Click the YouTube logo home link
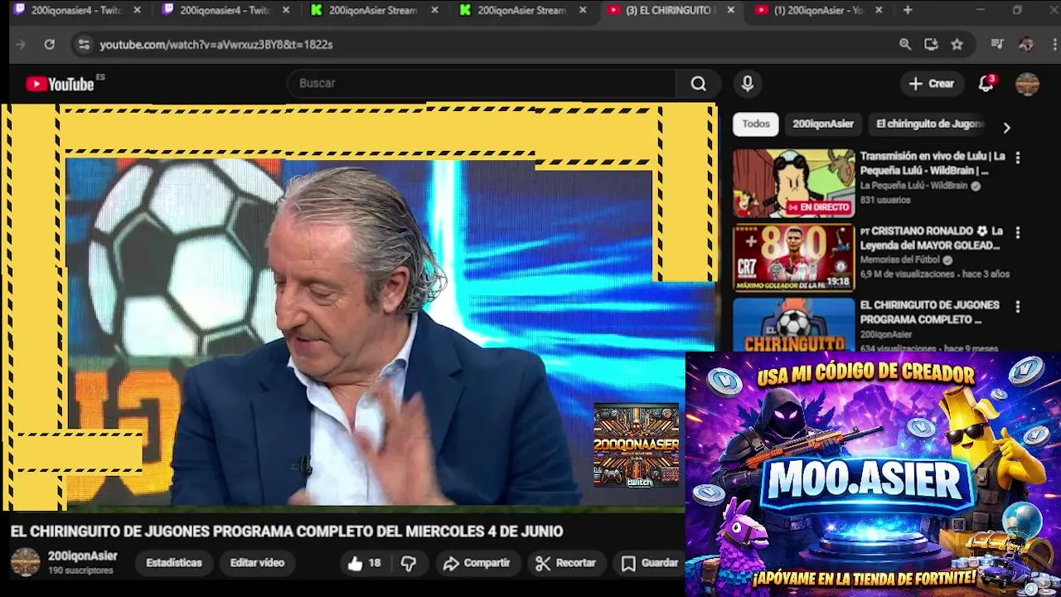Screen dimensions: 1061x597 coord(60,84)
